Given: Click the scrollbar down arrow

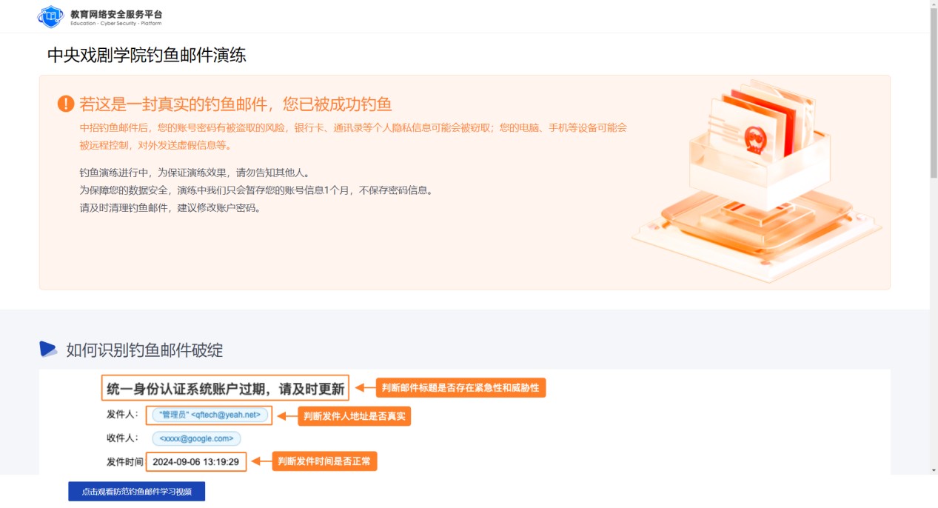Looking at the screenshot, I should pos(934,470).
